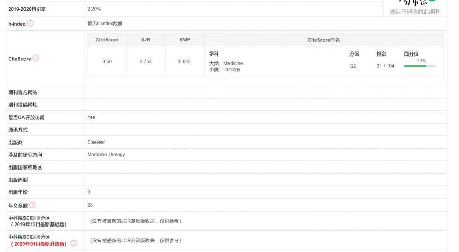Click the red 2020年01月最新升级版 text
459x252 pixels.
coord(40,244)
